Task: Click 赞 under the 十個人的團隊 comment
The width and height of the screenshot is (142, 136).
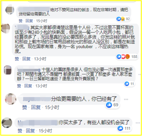Action: point(19,86)
